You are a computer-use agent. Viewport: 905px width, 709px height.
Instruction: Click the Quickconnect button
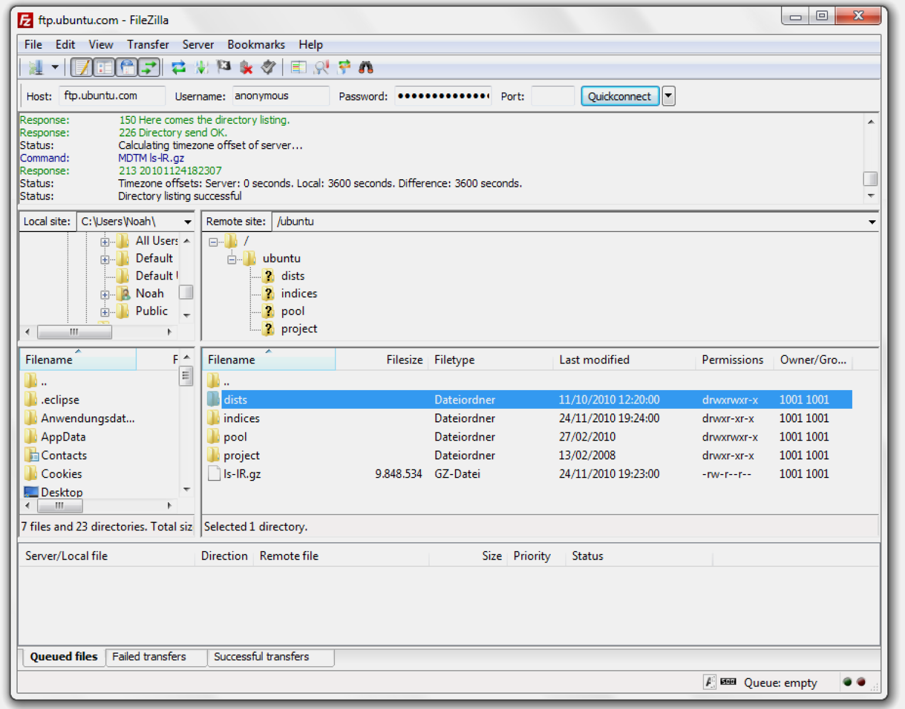point(619,96)
